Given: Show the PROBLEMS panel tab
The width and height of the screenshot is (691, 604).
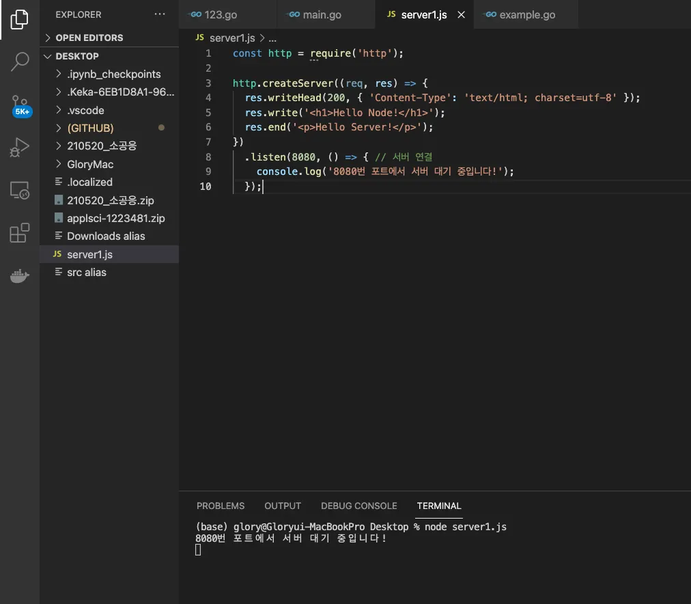Looking at the screenshot, I should tap(220, 506).
